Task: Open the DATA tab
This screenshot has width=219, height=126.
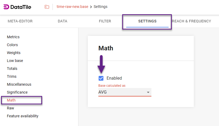Action: coord(63,21)
